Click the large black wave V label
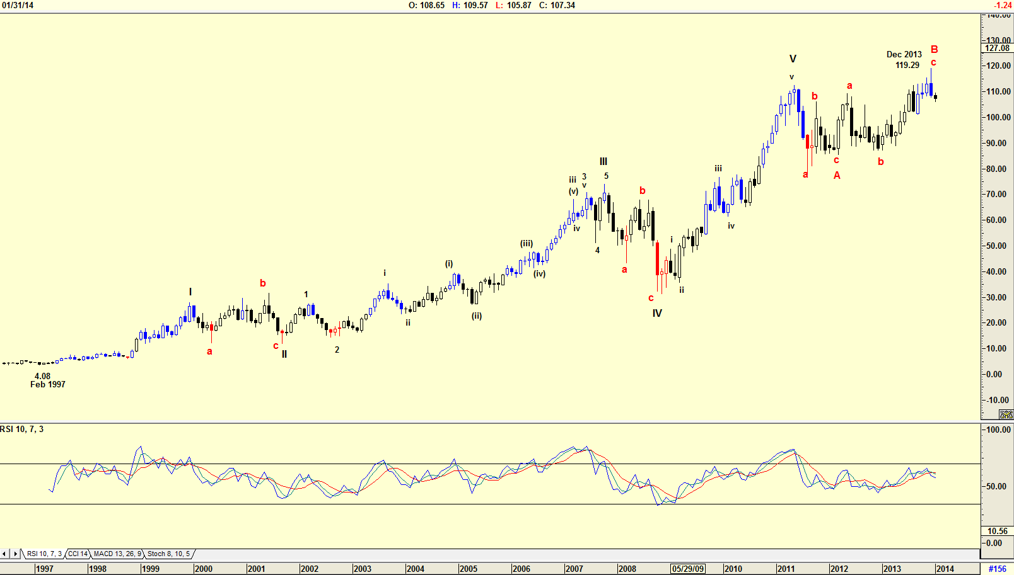The width and height of the screenshot is (1014, 575). (793, 59)
